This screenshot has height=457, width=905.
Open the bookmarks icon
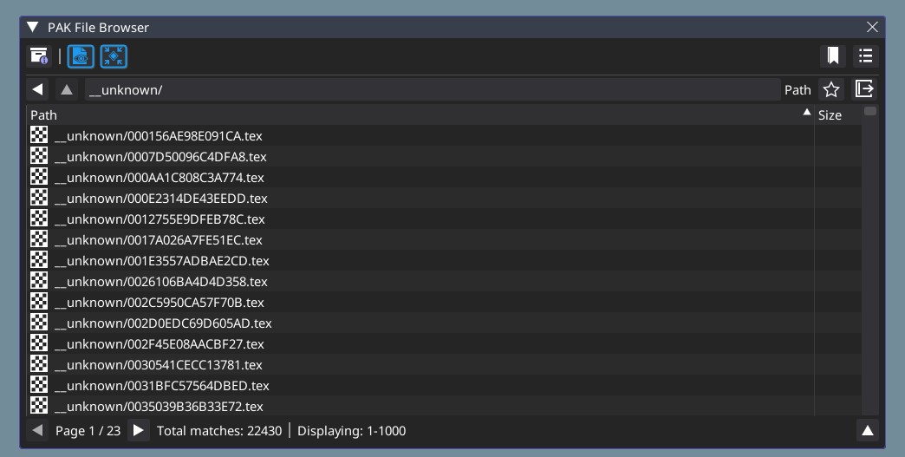tap(833, 56)
